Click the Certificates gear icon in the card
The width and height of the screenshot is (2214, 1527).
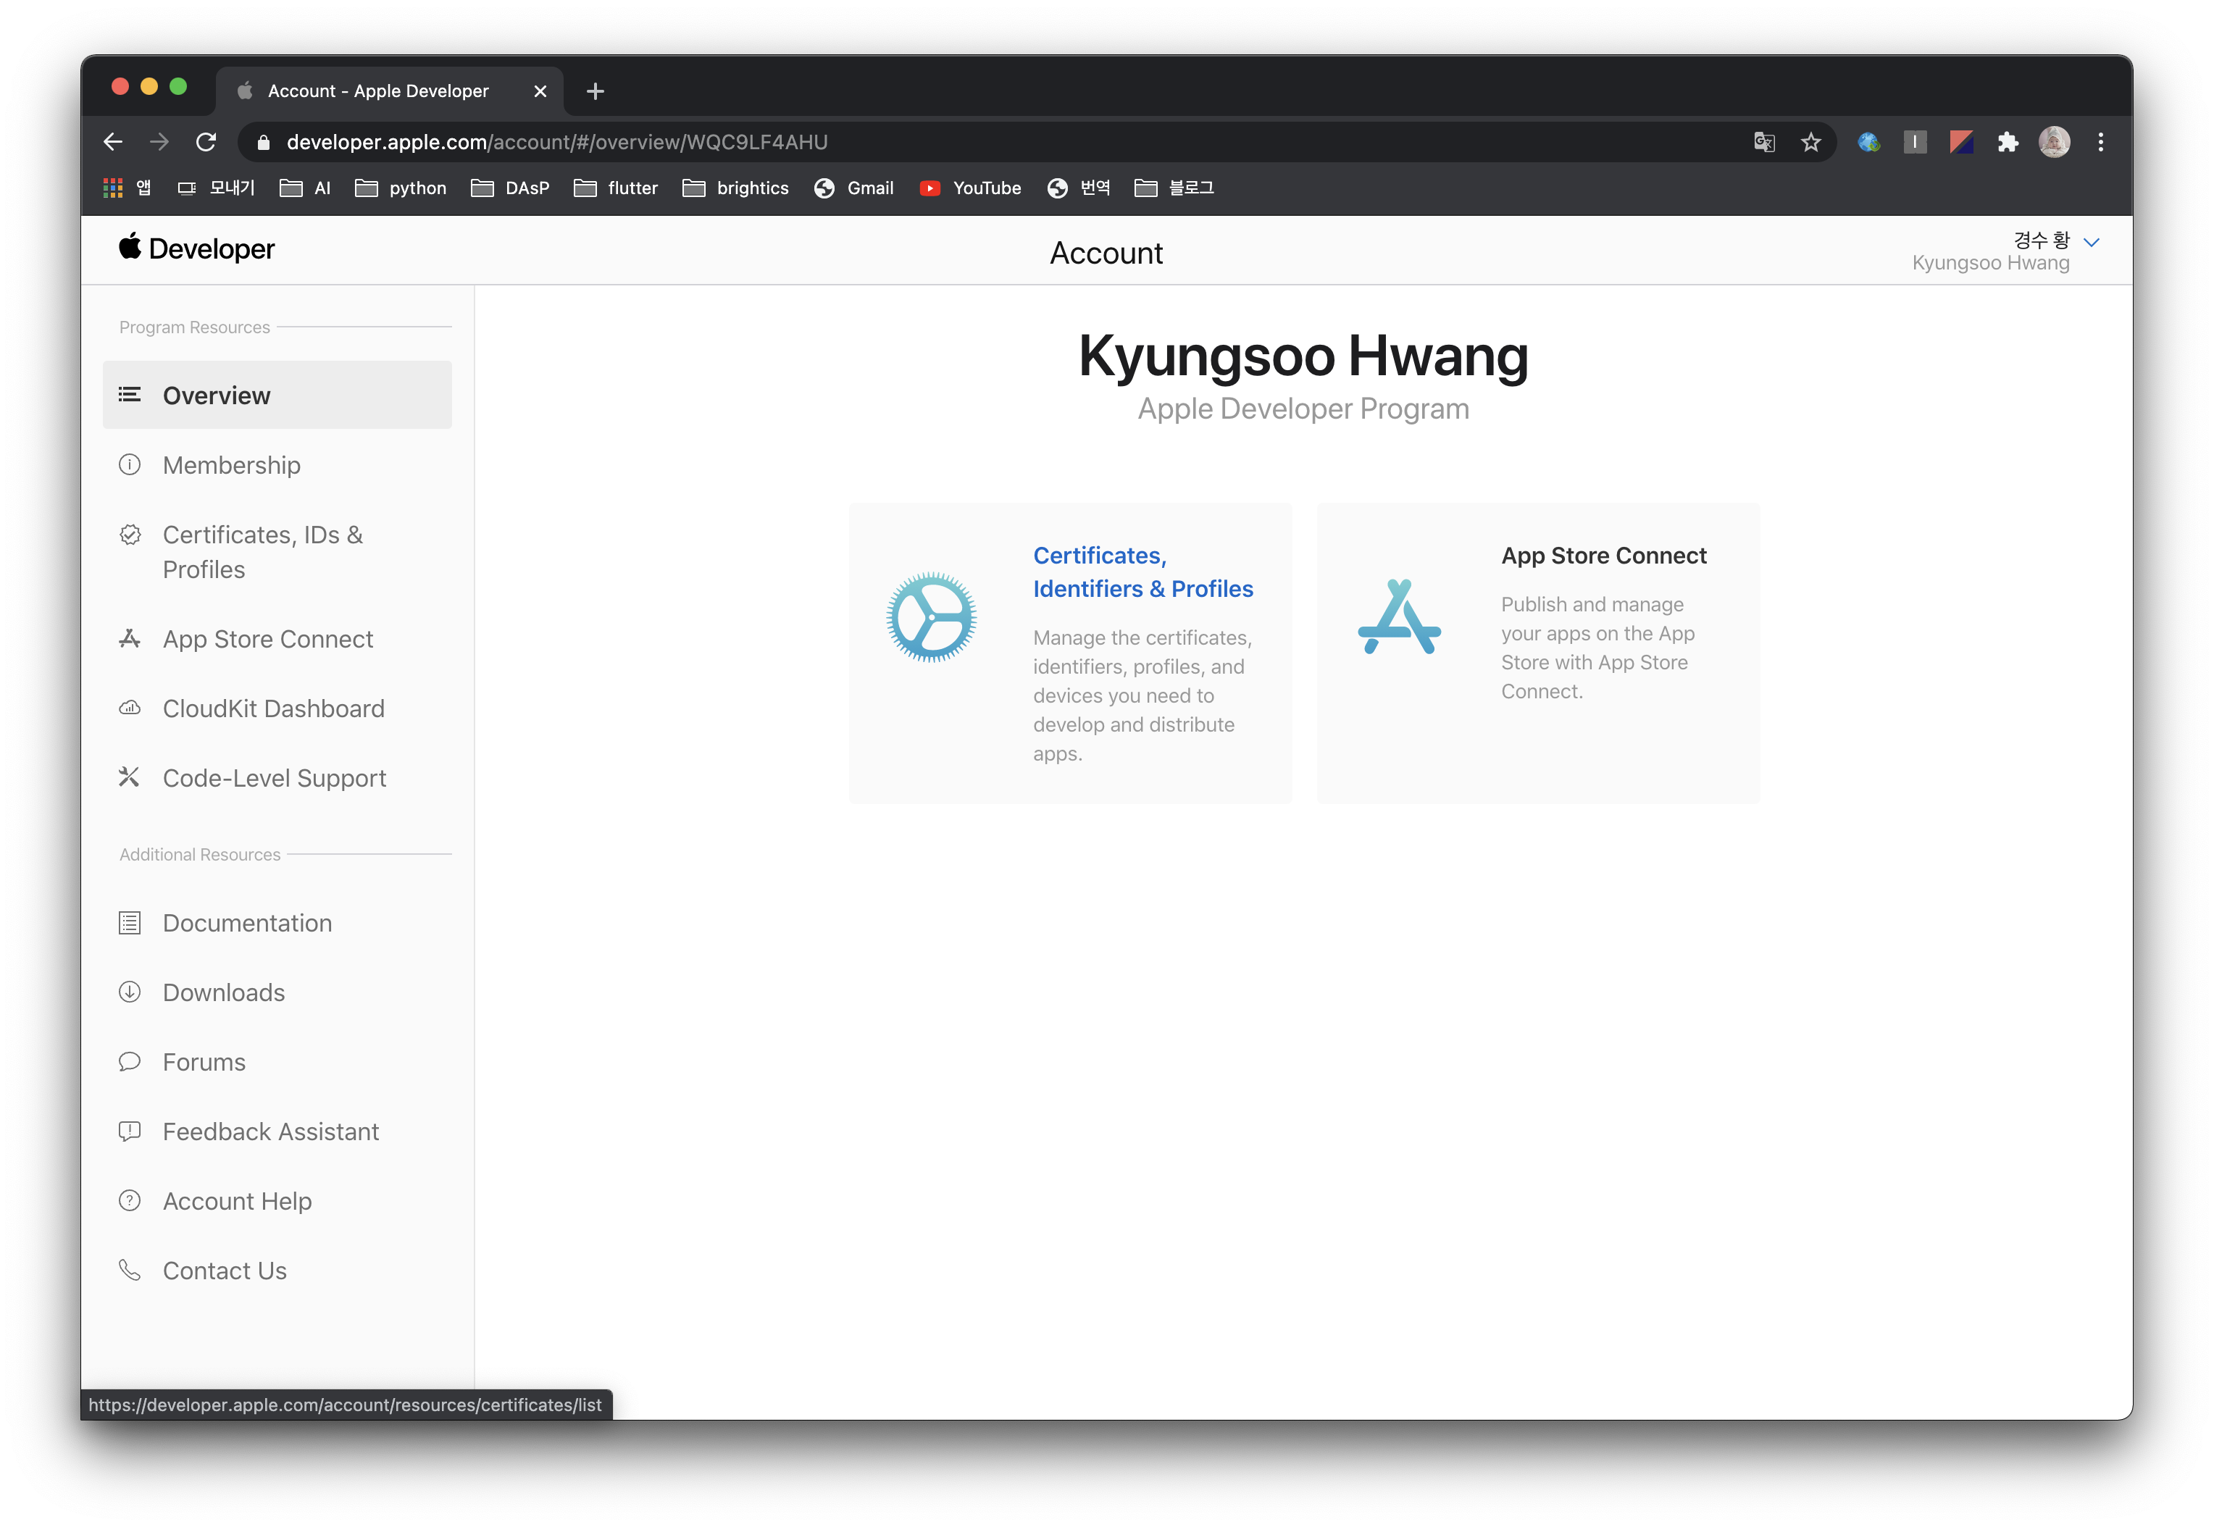point(931,617)
